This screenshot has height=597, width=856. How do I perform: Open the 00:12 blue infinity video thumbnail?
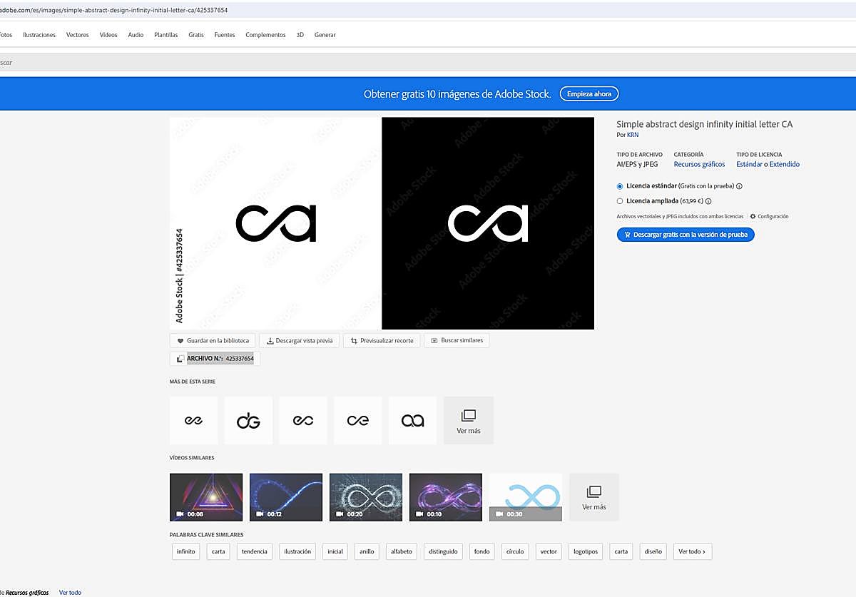(x=285, y=496)
